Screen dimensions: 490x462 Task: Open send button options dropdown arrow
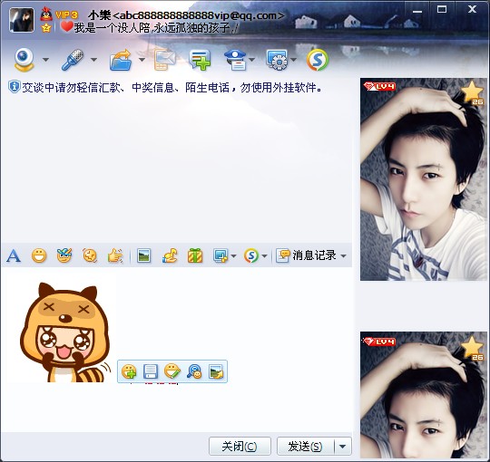pyautogui.click(x=343, y=446)
